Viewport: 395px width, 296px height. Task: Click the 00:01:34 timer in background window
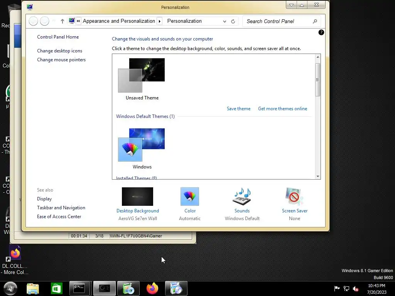click(79, 236)
